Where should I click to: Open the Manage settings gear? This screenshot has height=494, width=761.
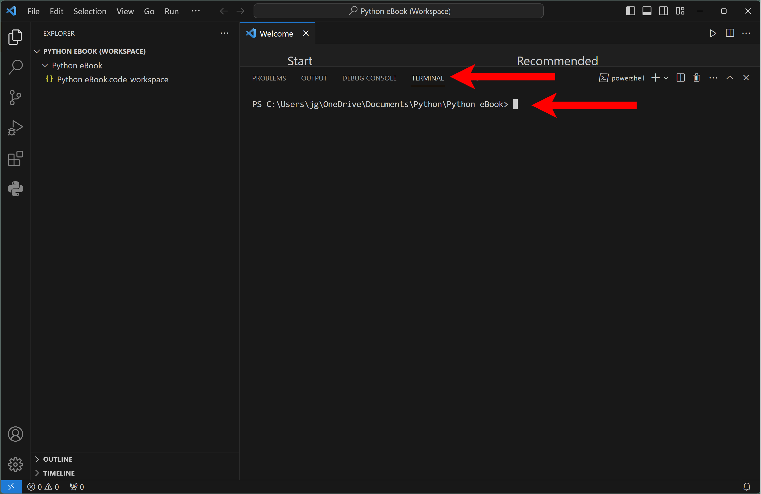tap(15, 464)
